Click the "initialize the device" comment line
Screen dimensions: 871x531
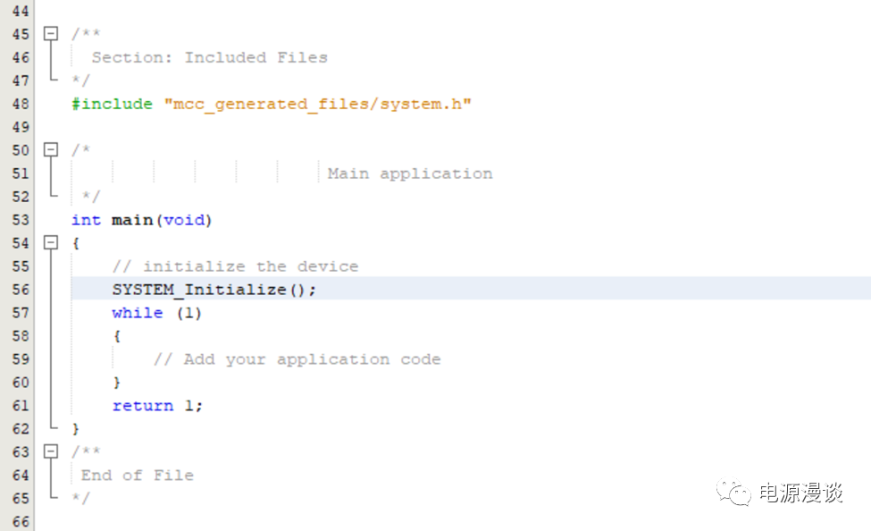point(235,266)
